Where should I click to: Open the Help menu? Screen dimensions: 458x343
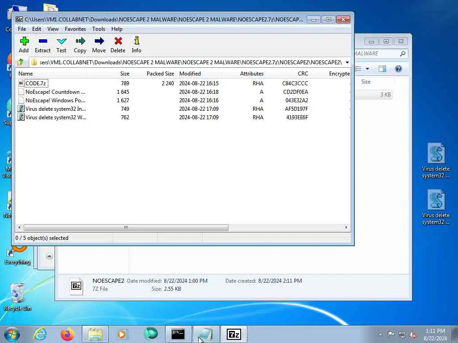[117, 29]
